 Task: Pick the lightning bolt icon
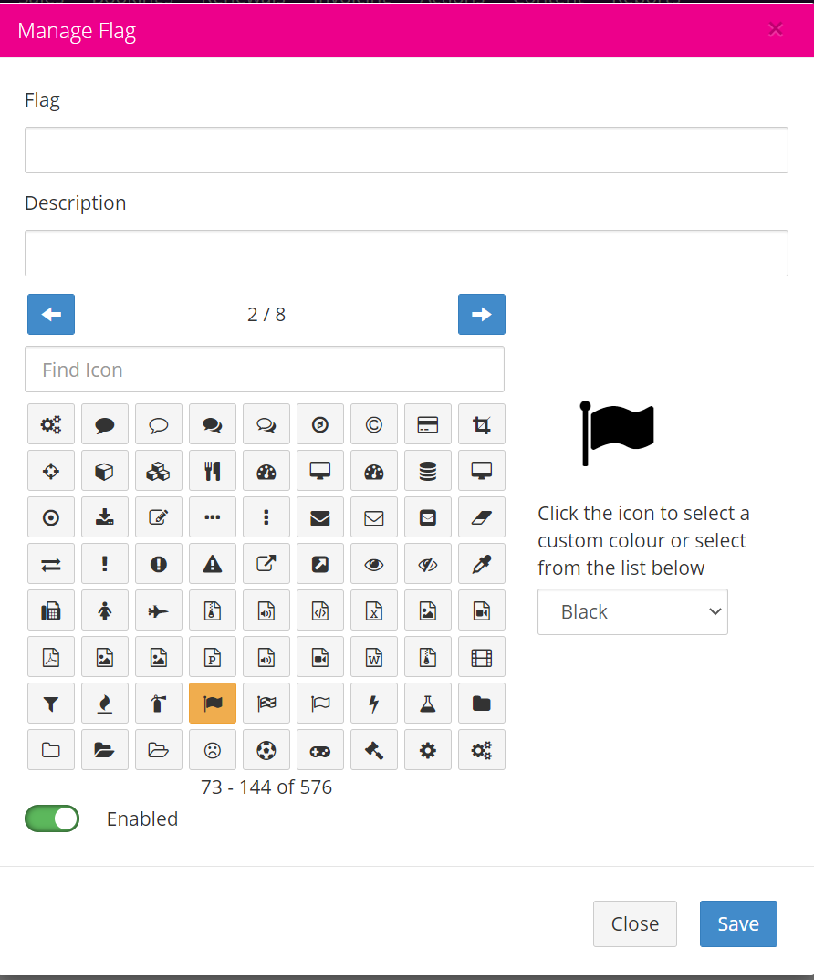[x=374, y=704]
